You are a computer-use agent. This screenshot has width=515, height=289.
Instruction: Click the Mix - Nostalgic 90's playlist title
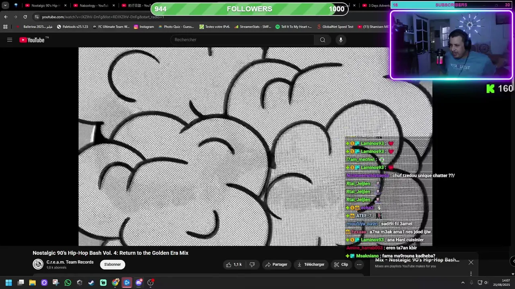(x=417, y=260)
